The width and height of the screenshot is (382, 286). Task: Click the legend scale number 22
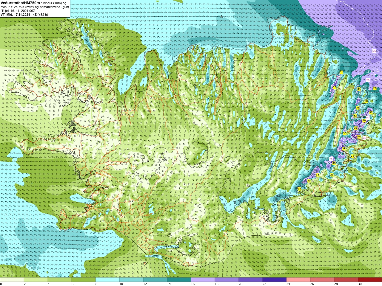[x=264, y=284]
